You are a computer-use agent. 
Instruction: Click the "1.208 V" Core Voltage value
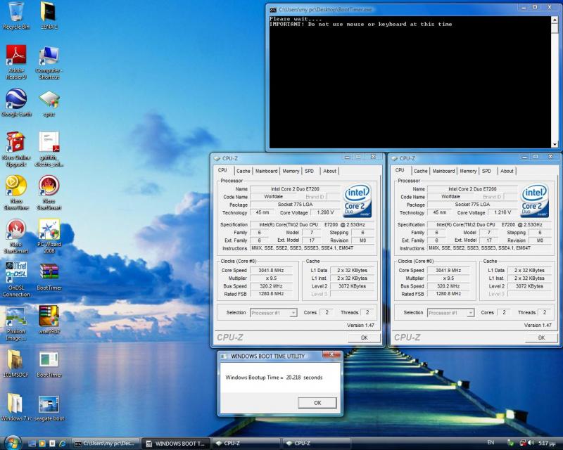(325, 212)
